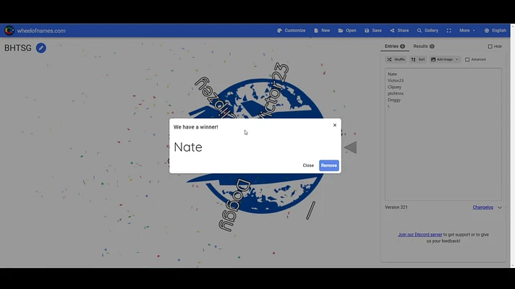Switch to the Results tab
This screenshot has width=515, height=289.
coord(423,46)
